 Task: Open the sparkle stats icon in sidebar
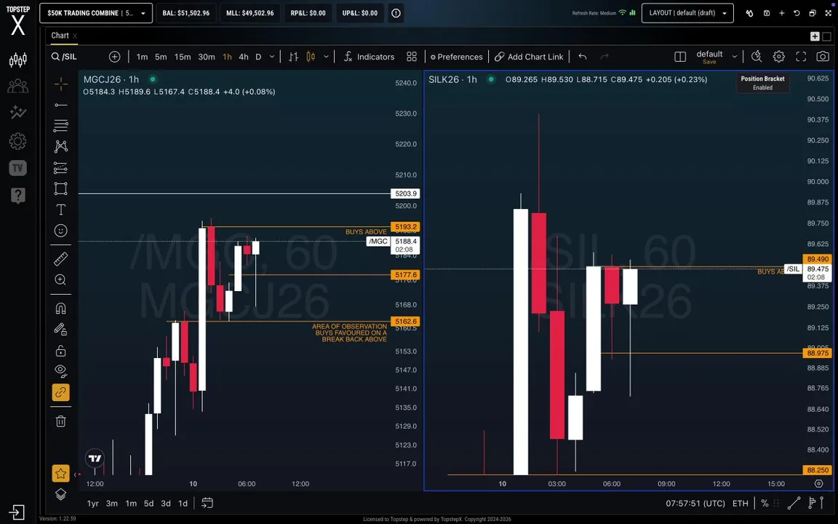coord(17,112)
